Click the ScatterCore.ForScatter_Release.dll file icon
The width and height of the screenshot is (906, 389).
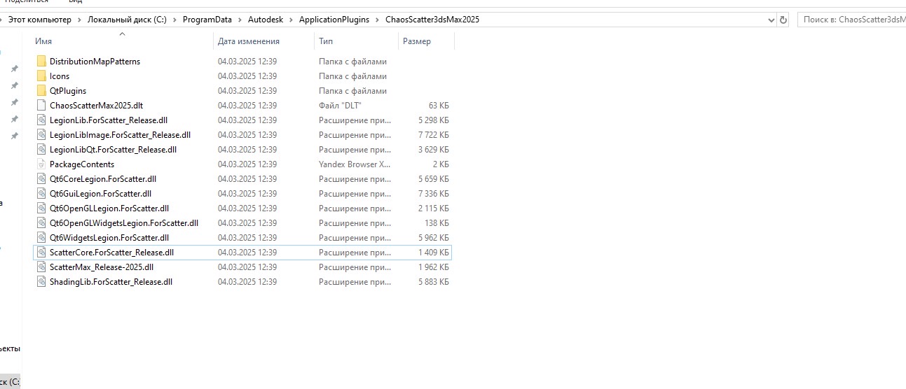[41, 253]
